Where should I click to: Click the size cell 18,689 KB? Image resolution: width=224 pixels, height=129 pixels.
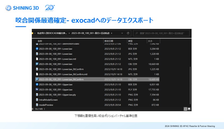coord(154,79)
